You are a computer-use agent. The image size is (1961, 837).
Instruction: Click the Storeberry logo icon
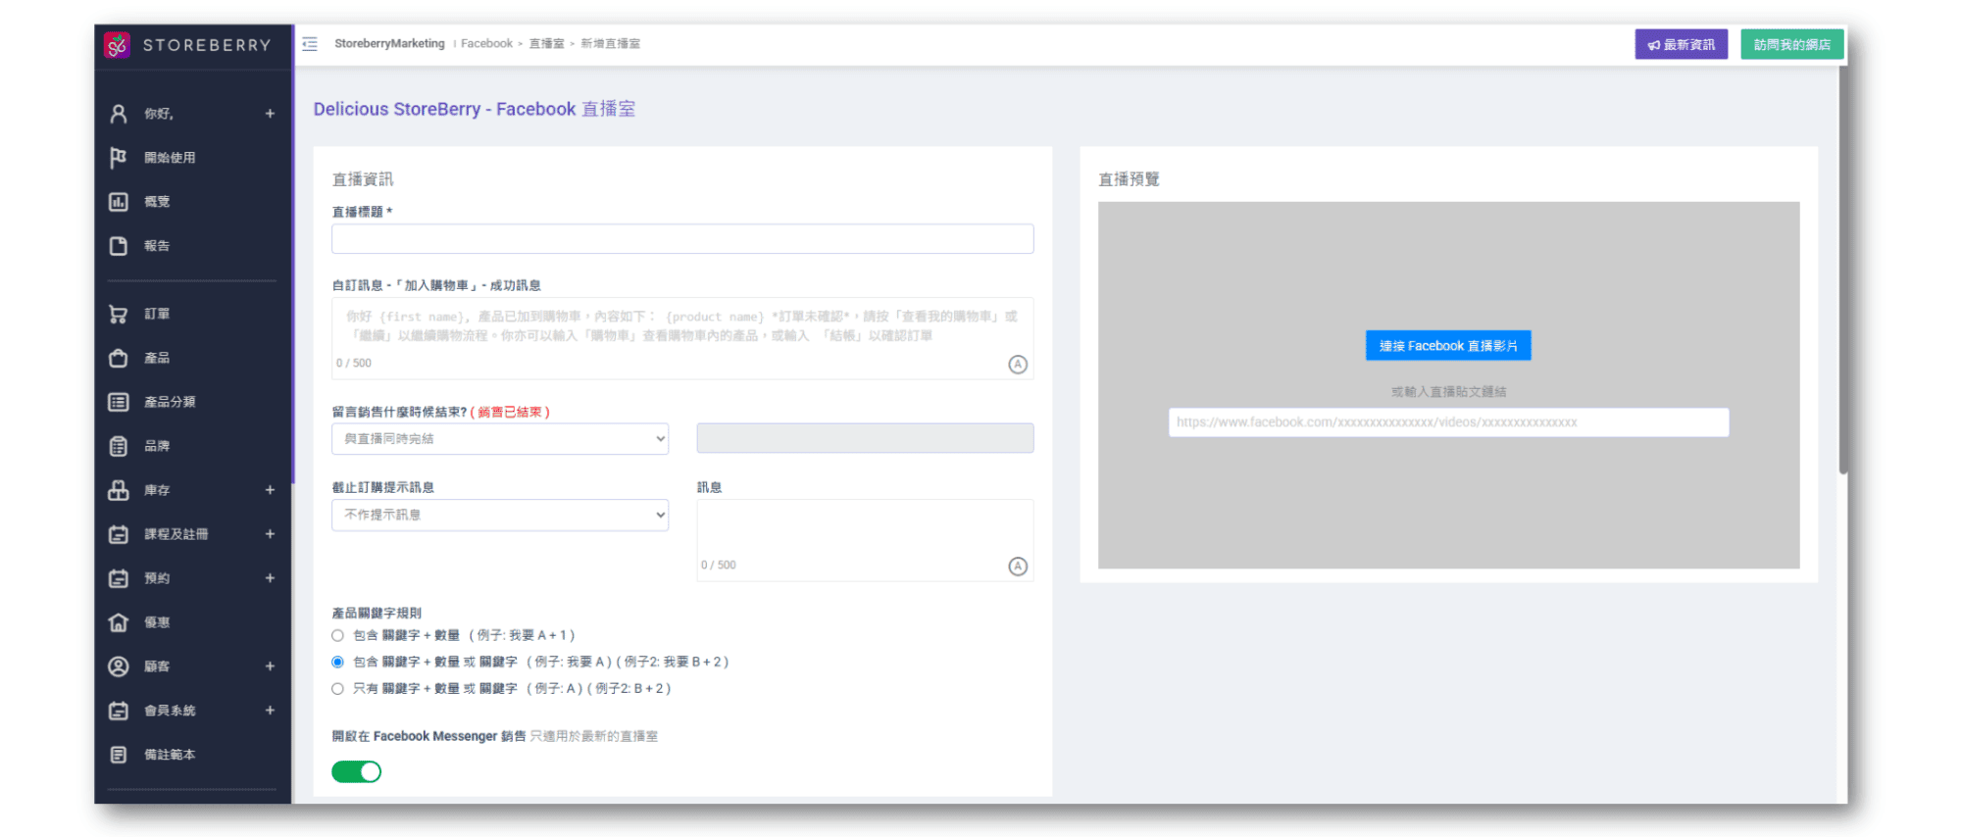pyautogui.click(x=117, y=45)
